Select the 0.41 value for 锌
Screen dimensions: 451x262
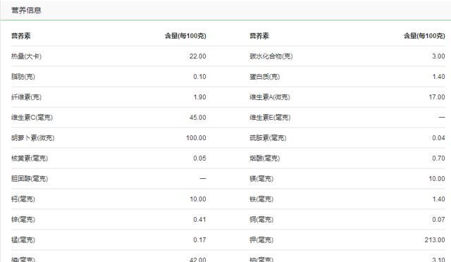click(199, 220)
